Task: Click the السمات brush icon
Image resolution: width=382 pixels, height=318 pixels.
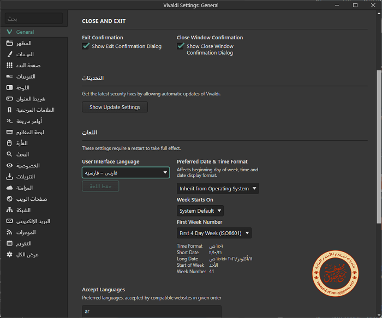Action: (9, 55)
